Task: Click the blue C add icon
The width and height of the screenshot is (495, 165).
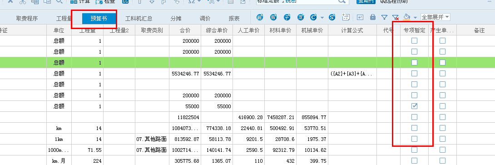Action: coord(313,17)
